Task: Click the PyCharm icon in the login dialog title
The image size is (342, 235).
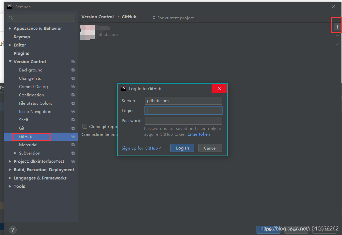Action: tap(123, 88)
